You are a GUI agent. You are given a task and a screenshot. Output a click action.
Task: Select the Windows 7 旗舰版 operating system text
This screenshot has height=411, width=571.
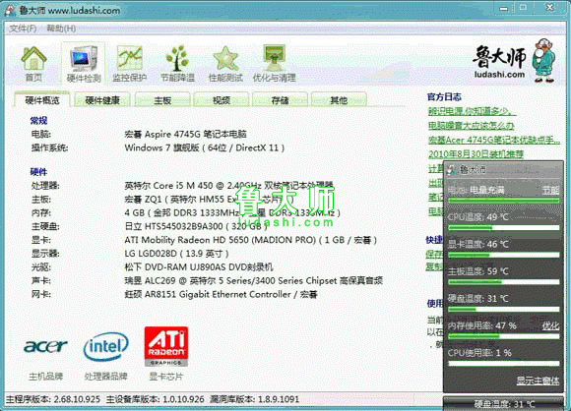(x=205, y=147)
